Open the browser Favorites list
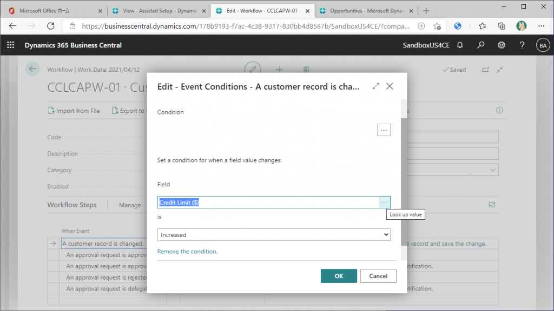 coord(482,26)
